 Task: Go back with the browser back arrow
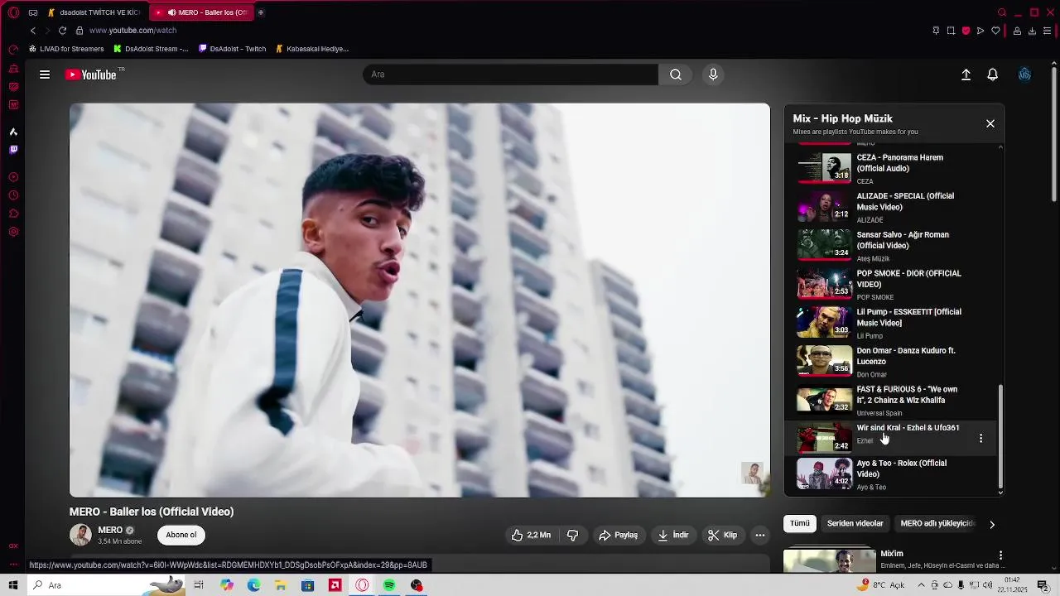33,31
